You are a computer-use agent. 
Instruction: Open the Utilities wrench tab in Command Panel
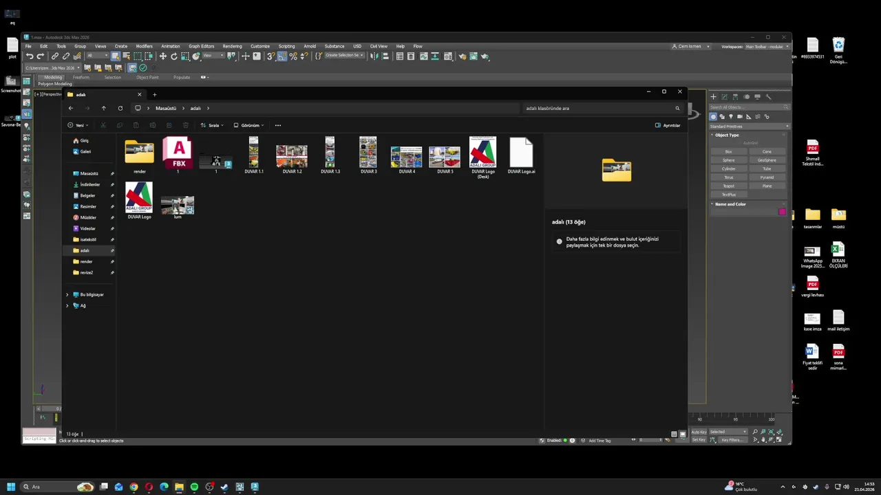(x=768, y=97)
